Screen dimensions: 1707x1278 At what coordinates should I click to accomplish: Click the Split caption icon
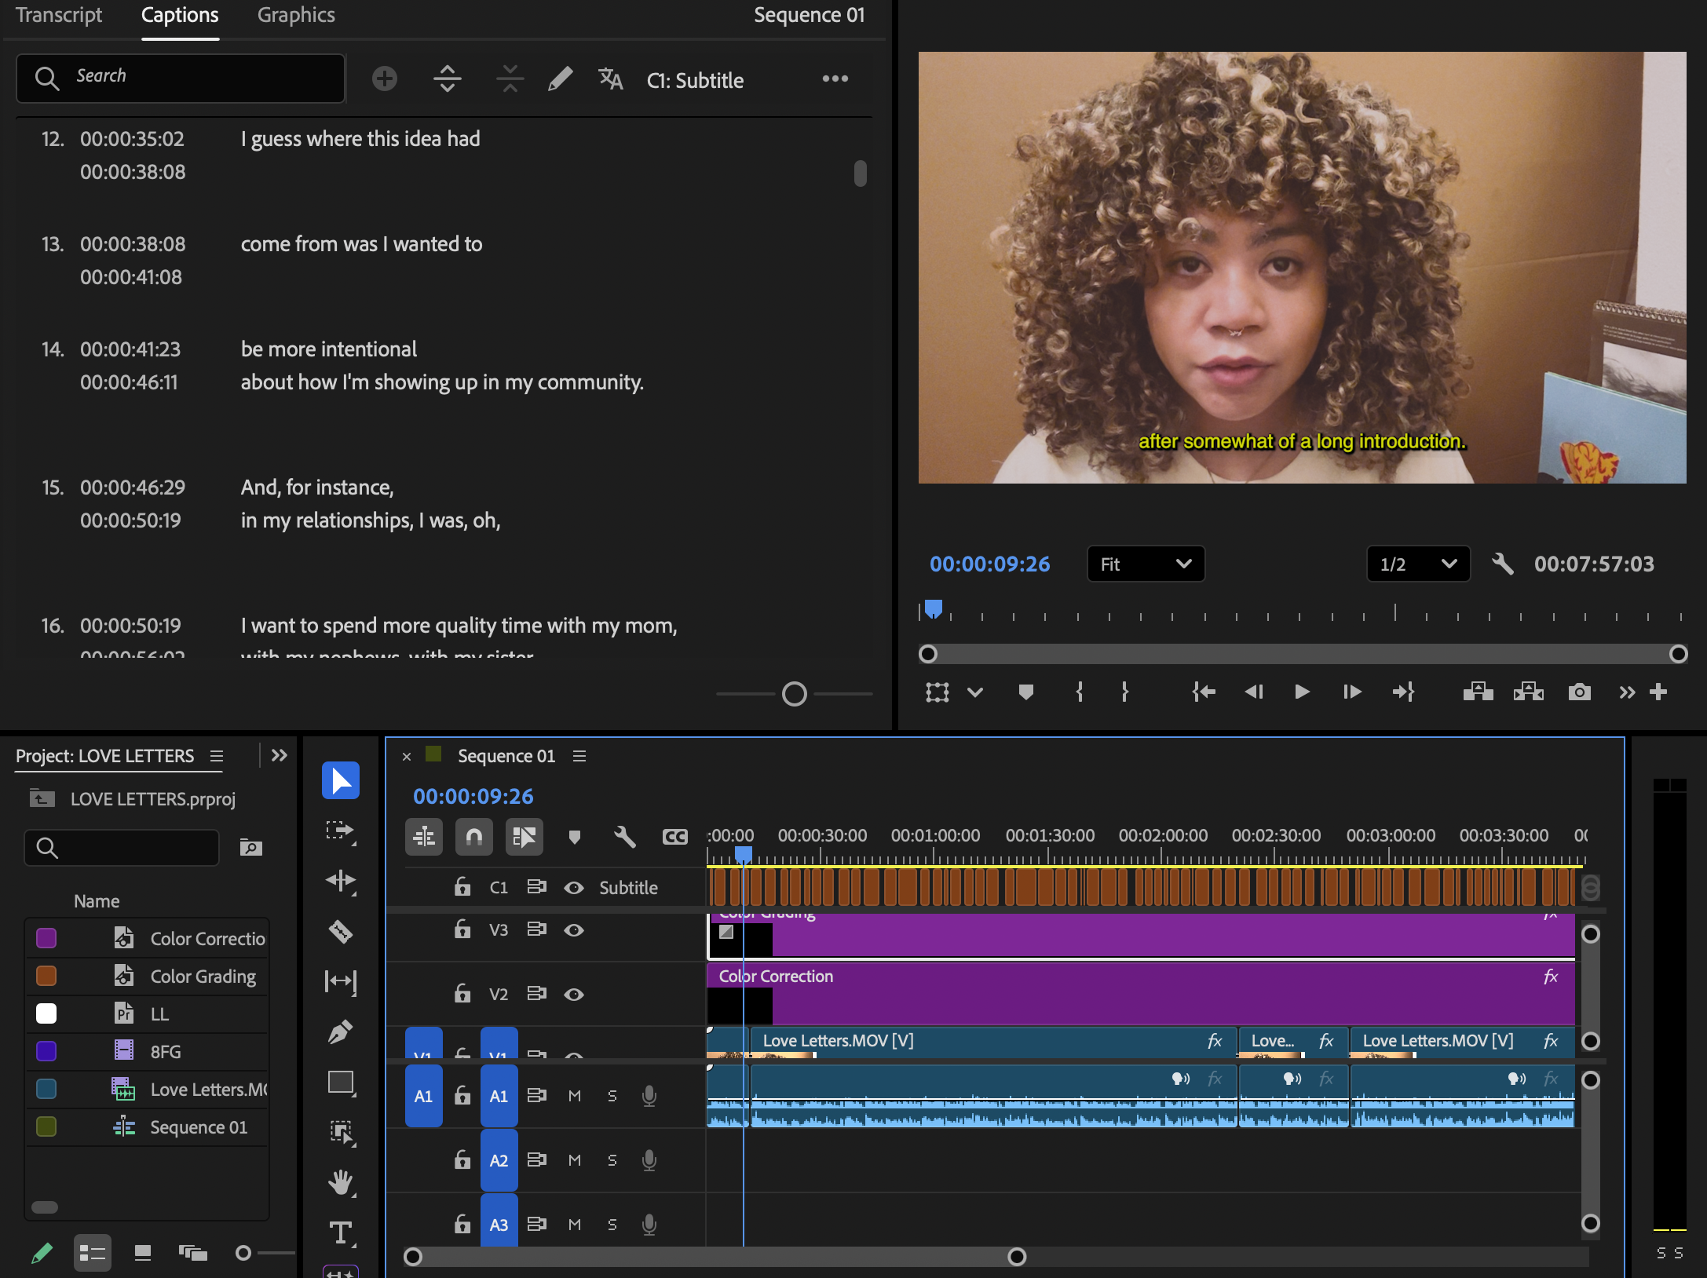447,79
